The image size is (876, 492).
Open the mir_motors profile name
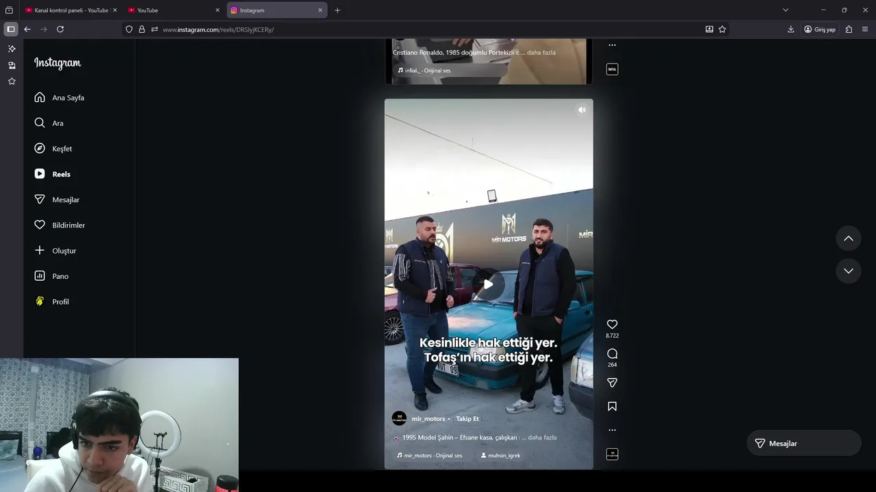[x=428, y=419]
